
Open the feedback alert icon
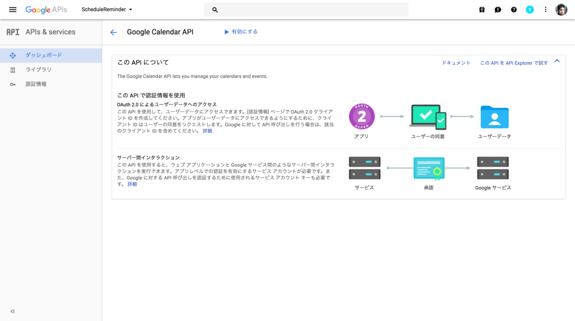pos(498,10)
